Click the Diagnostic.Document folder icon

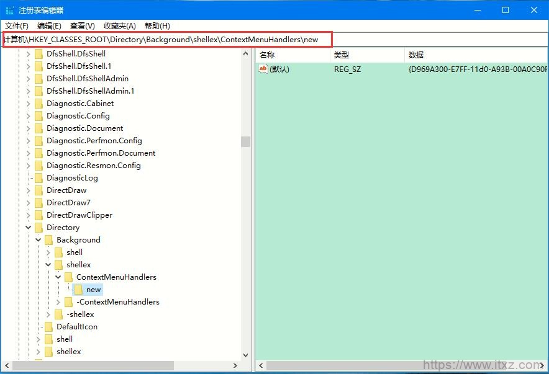[x=39, y=128]
